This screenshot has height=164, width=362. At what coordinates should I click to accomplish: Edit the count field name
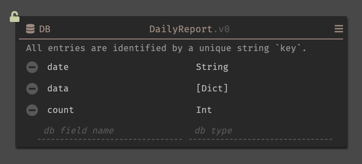click(60, 110)
